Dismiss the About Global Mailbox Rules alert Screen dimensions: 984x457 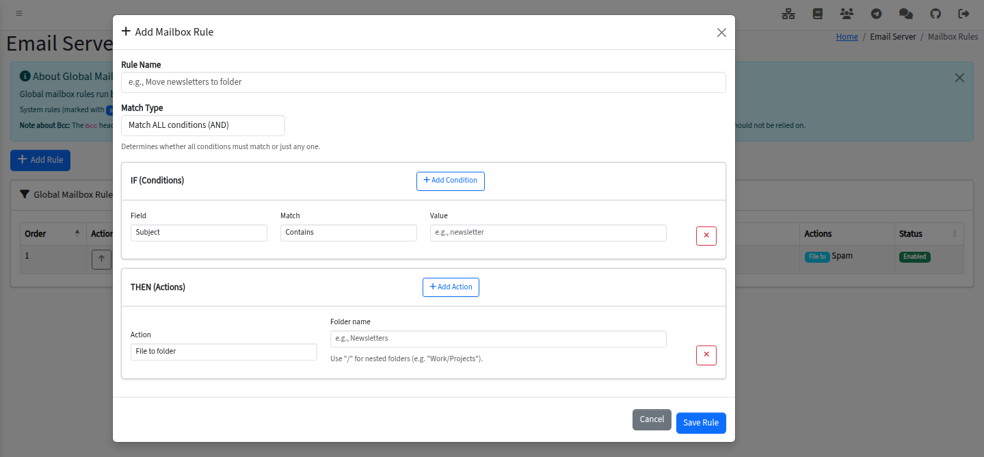pos(959,77)
